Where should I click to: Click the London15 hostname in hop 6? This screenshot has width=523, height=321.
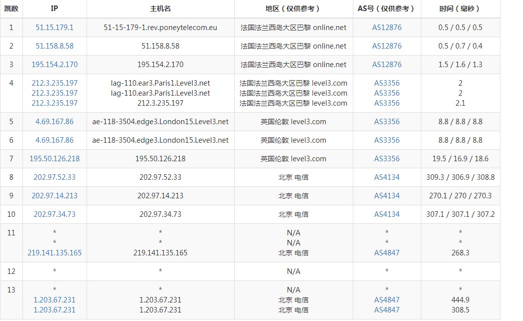tap(160, 140)
